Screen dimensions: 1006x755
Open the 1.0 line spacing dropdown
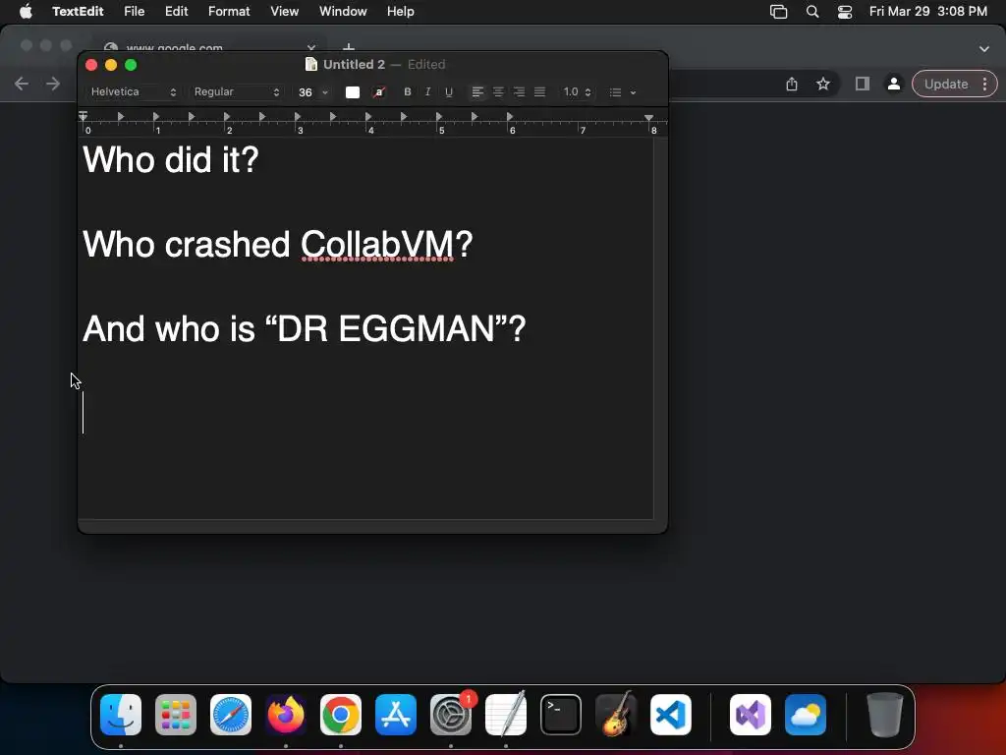pyautogui.click(x=577, y=91)
